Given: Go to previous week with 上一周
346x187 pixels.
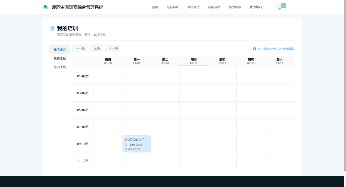Looking at the screenshot, I should (x=80, y=49).
